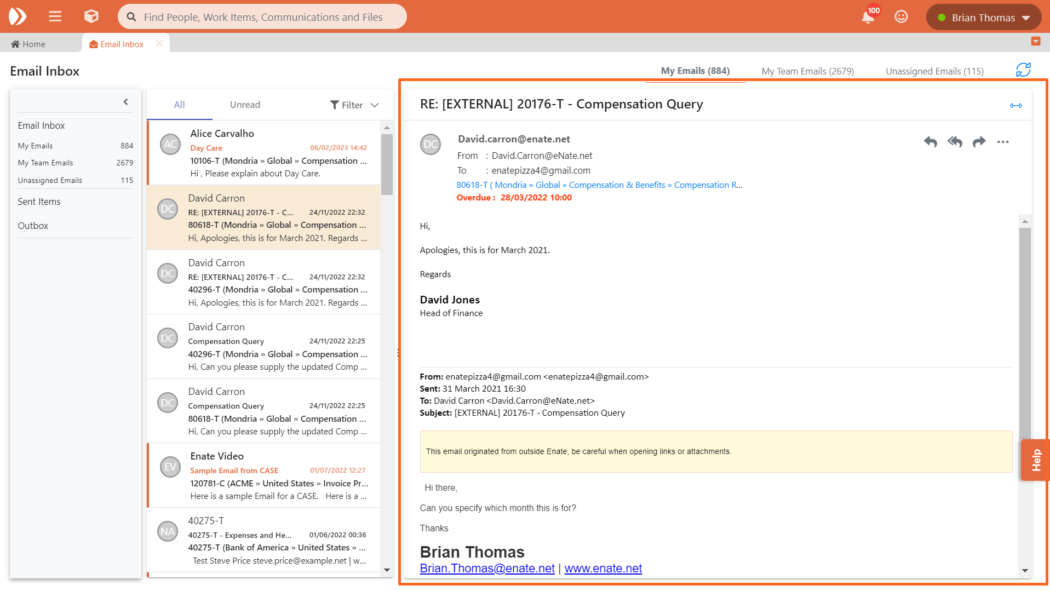Expand the email reading pane width
The height and width of the screenshot is (591, 1050).
[x=1015, y=105]
